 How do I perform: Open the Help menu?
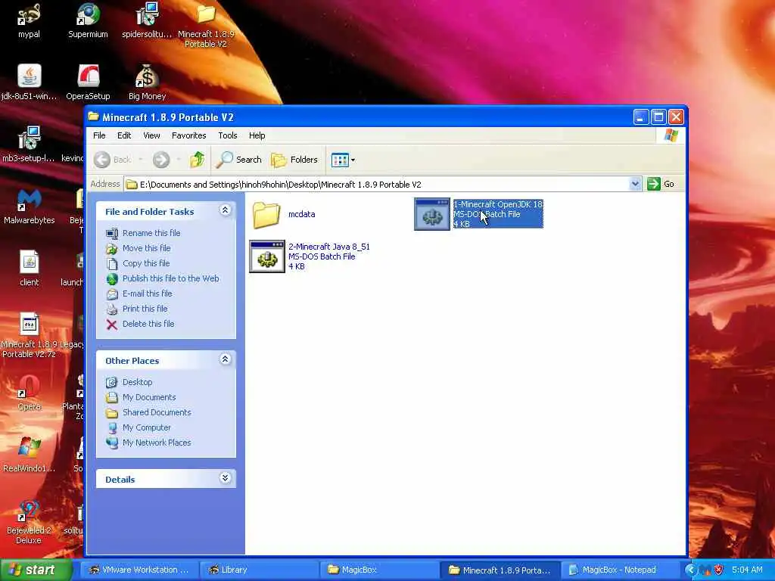click(257, 135)
